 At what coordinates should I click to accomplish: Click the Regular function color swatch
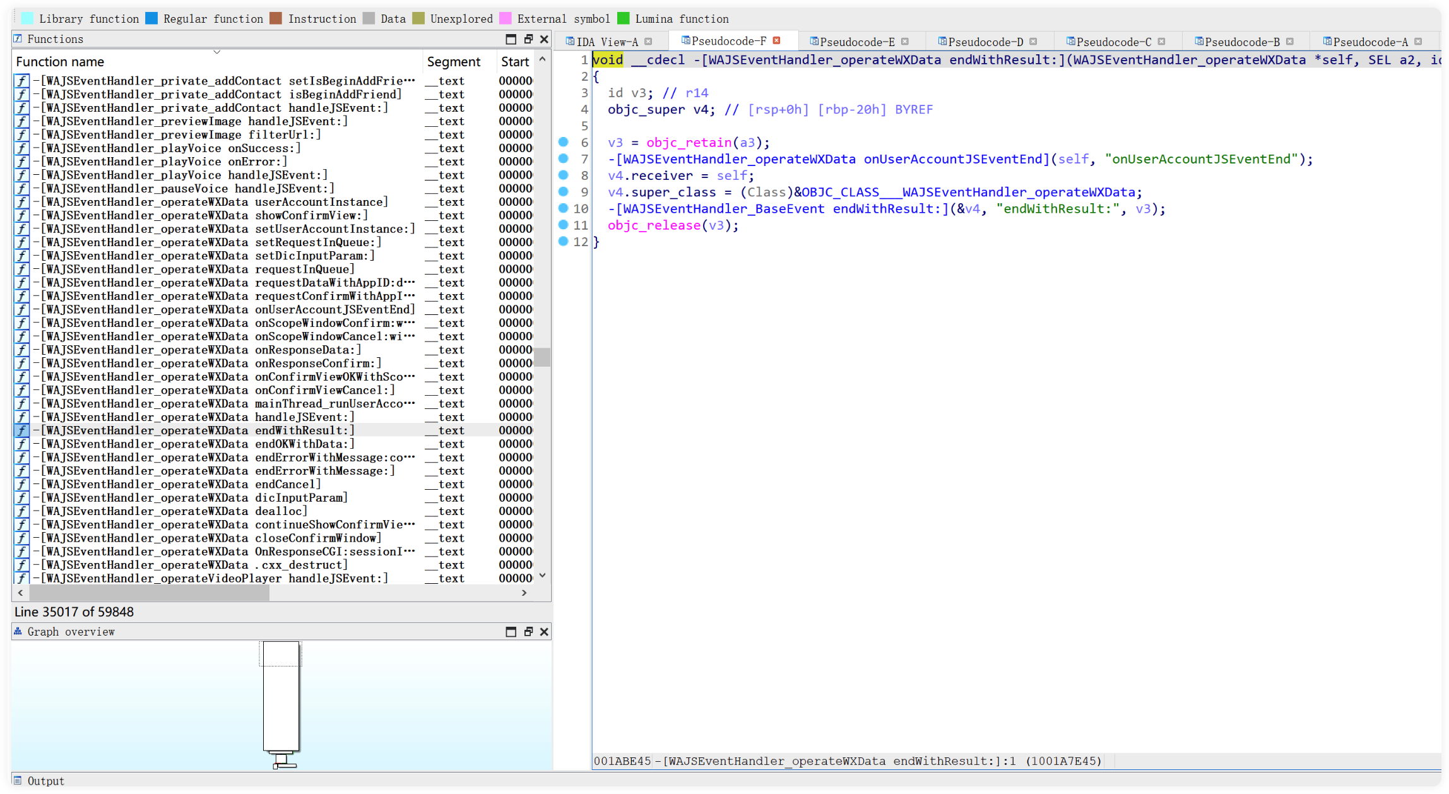[151, 18]
